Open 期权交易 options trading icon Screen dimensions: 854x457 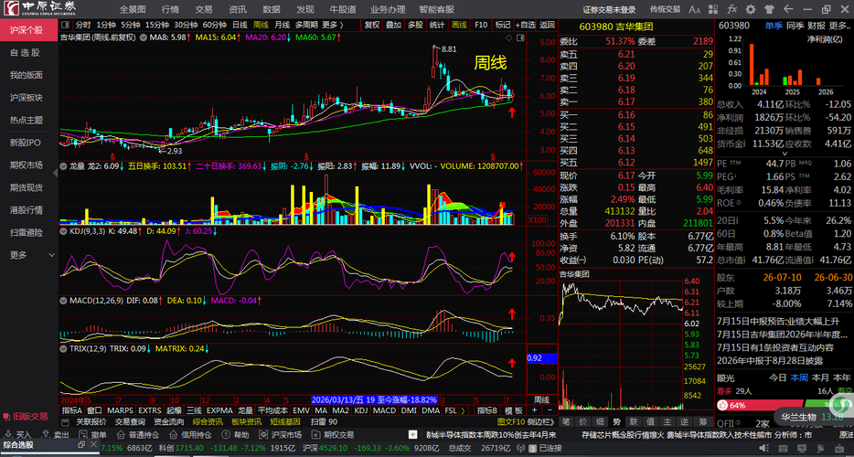click(315, 435)
